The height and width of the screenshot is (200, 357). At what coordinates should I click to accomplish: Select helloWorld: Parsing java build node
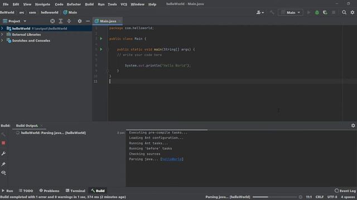pyautogui.click(x=54, y=133)
